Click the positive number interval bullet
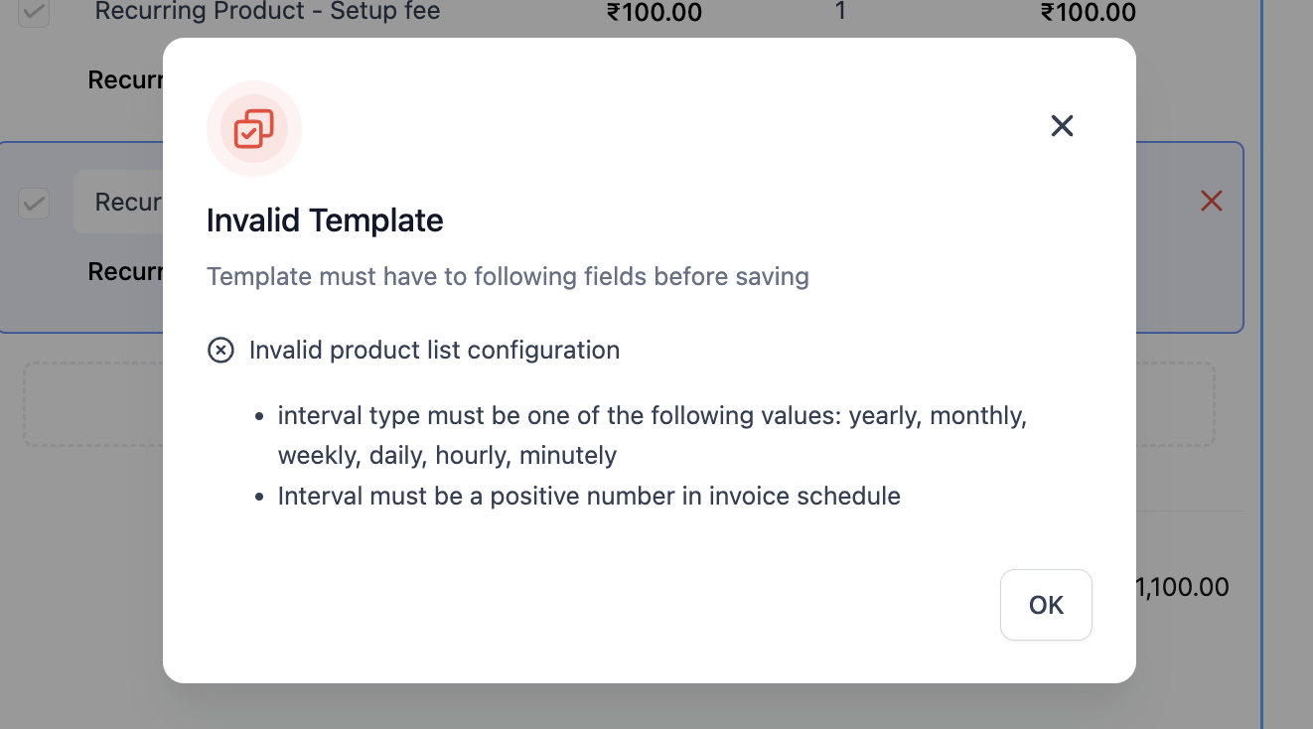 coord(589,496)
